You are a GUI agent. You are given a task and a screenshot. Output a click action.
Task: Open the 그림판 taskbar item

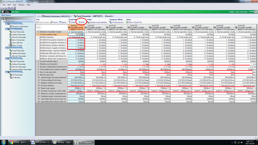62,142
